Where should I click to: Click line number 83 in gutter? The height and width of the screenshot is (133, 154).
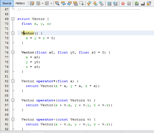pyautogui.click(x=7, y=86)
